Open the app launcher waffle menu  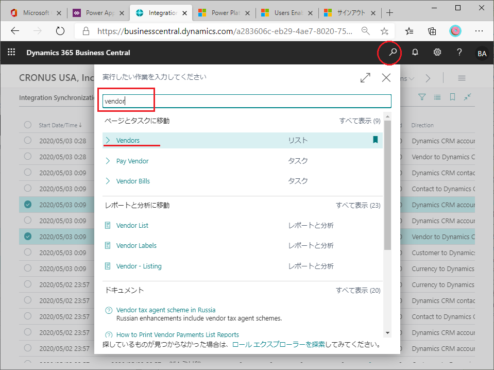[x=11, y=52]
